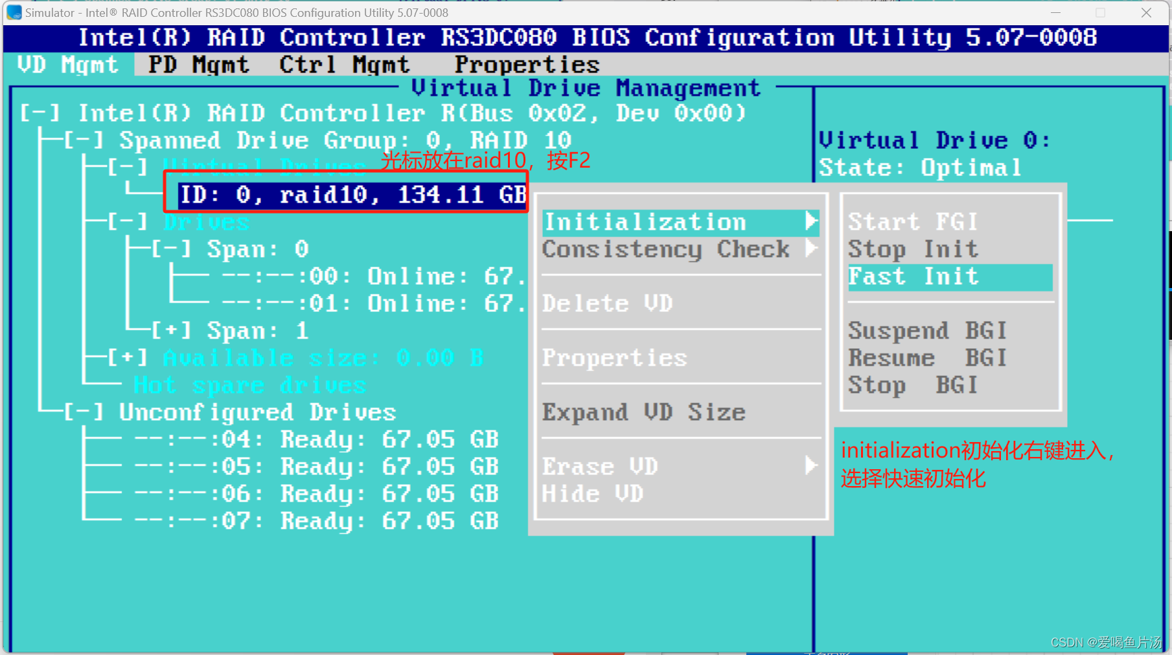Collapse the Intel RAID Controller root node
The height and width of the screenshot is (655, 1172).
point(40,113)
